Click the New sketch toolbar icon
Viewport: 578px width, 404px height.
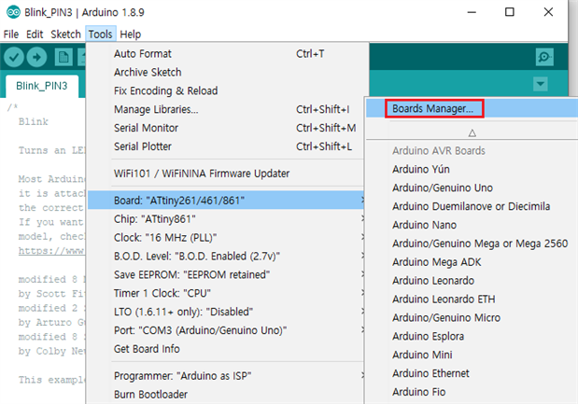(x=63, y=57)
